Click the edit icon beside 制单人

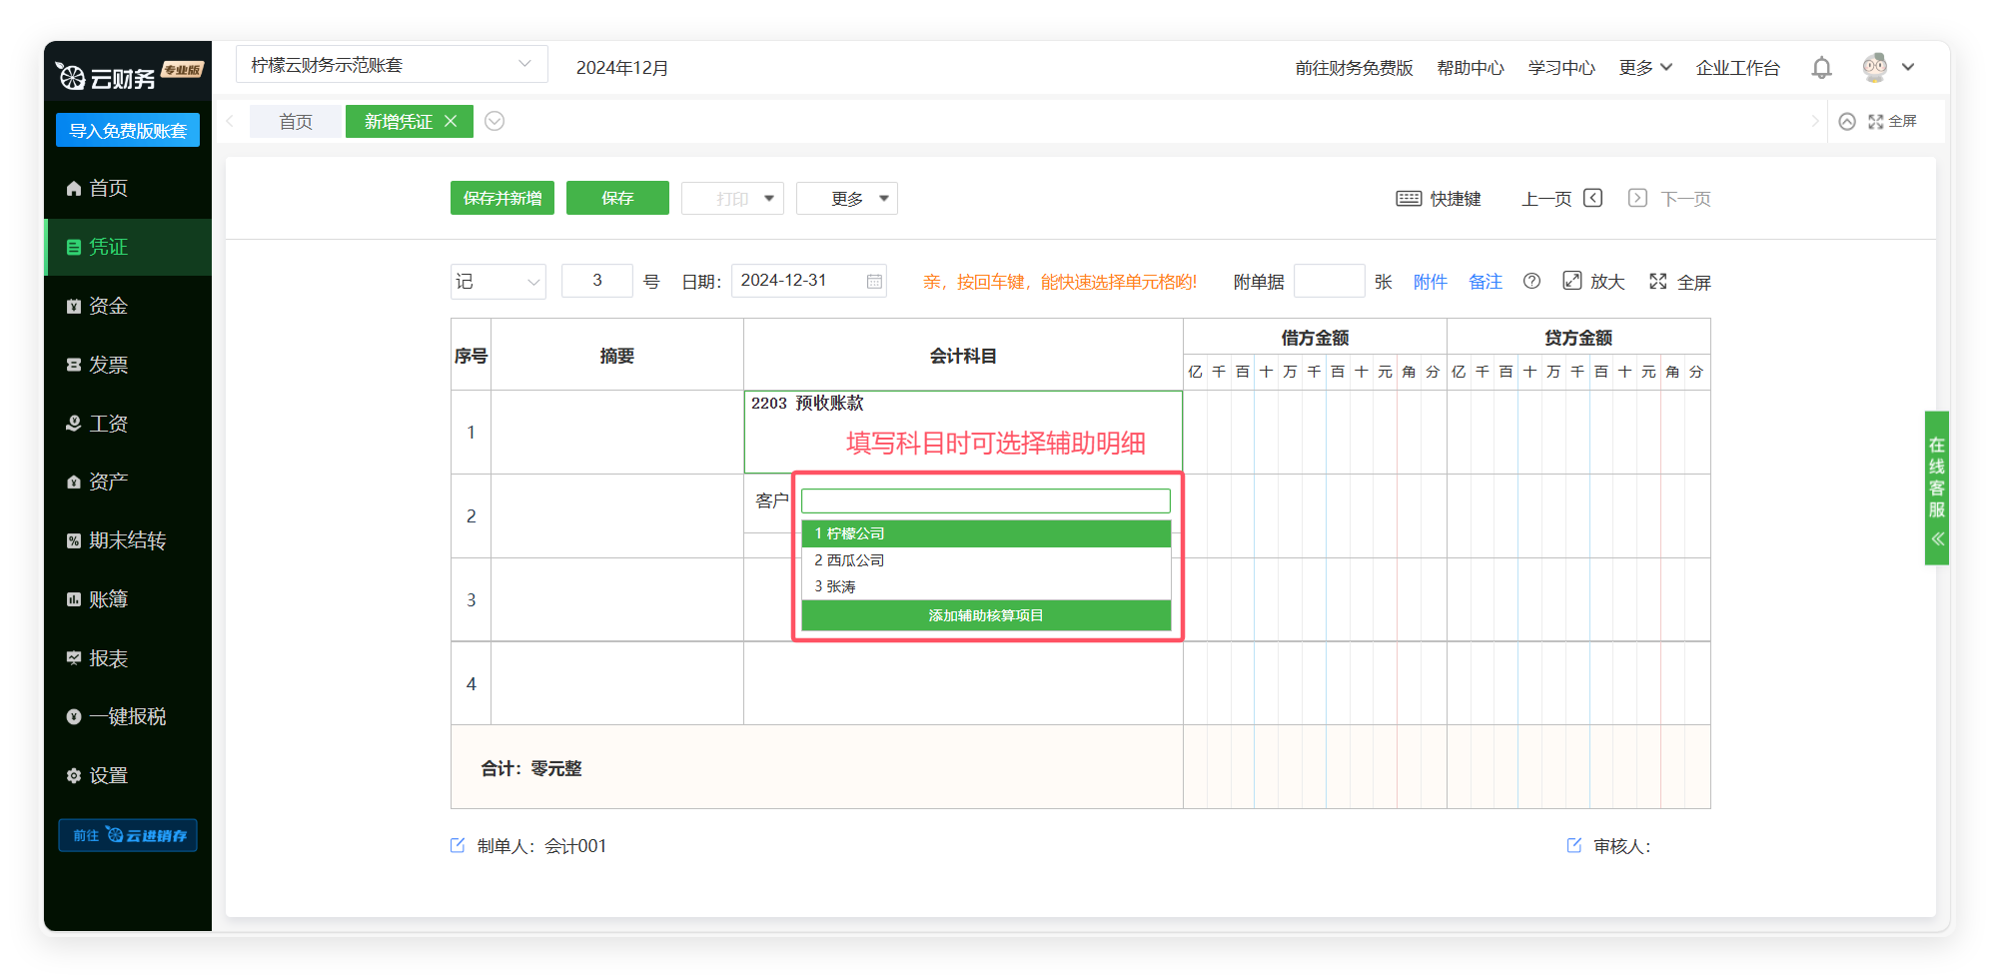[x=458, y=845]
